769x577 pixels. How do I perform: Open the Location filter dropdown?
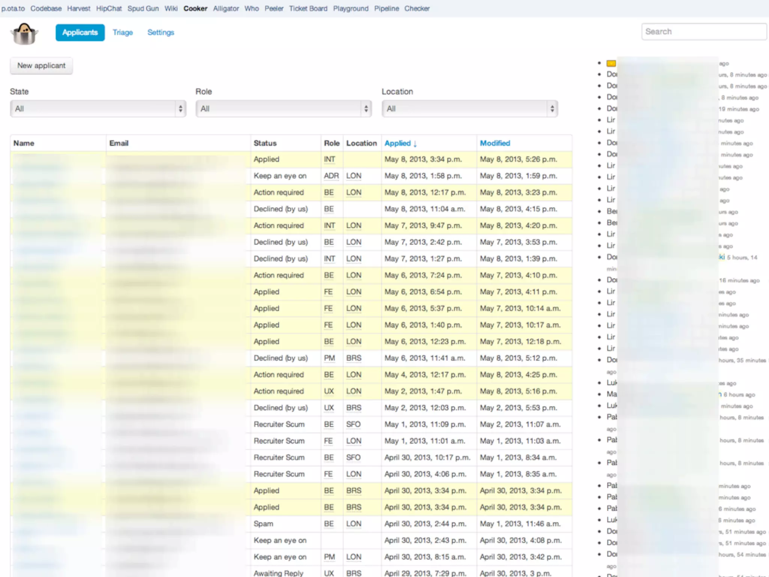[x=469, y=109]
